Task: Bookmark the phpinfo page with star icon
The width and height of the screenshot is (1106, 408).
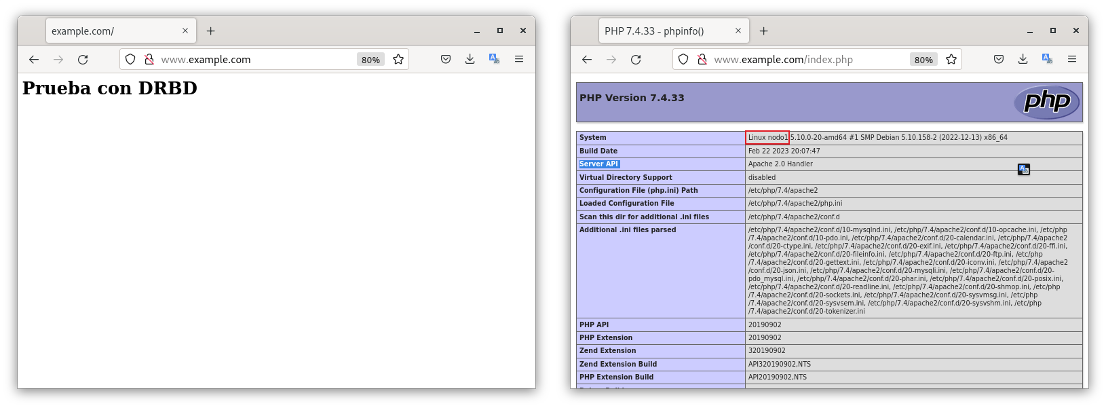Action: [x=951, y=60]
